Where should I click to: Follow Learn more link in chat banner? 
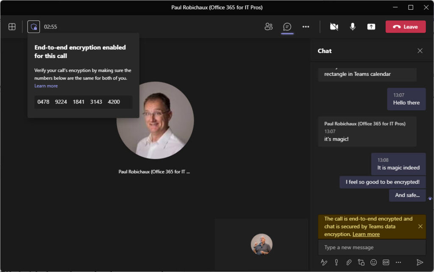pyautogui.click(x=366, y=234)
